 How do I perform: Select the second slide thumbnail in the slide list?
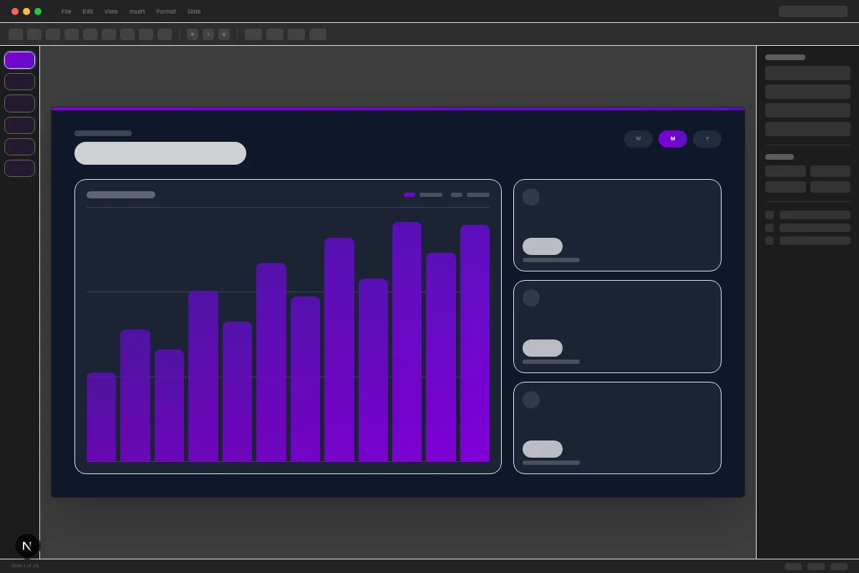pos(19,82)
